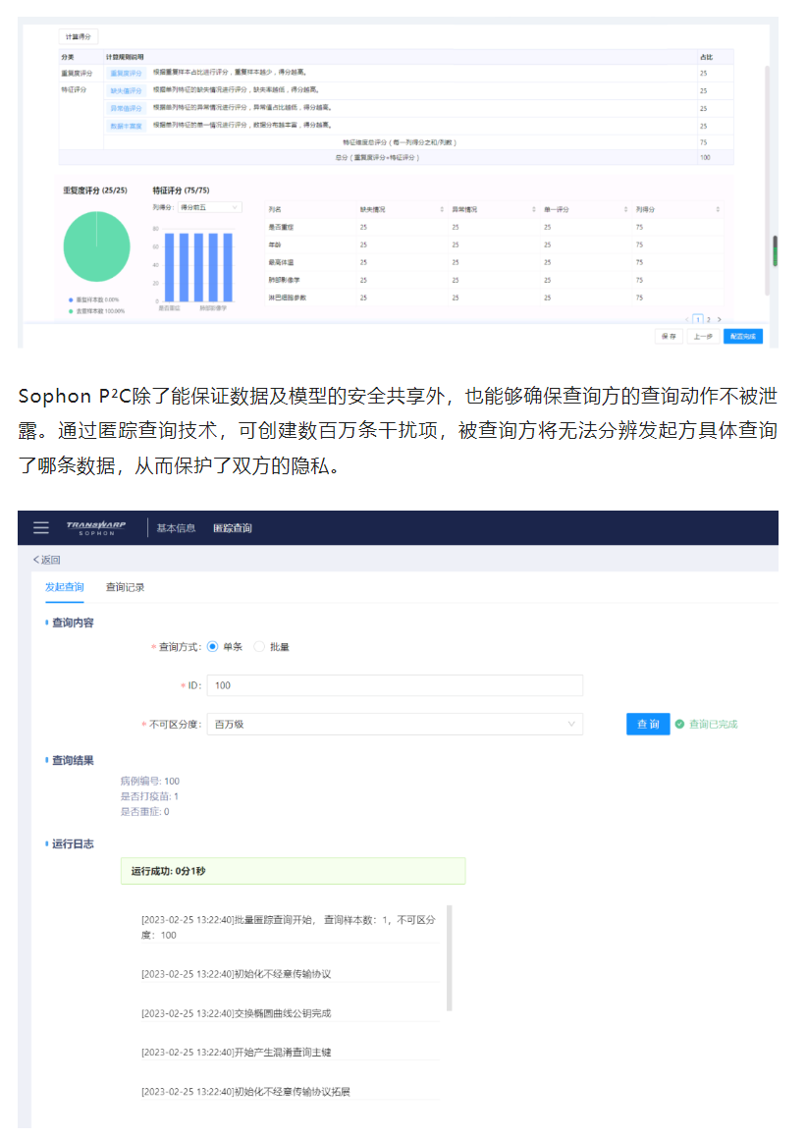Screen dimensions: 807x1138
Task: Click the ID input field
Action: (396, 685)
